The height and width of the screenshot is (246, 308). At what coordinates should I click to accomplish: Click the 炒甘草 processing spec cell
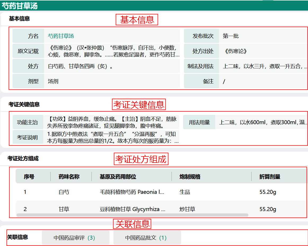[187, 209]
